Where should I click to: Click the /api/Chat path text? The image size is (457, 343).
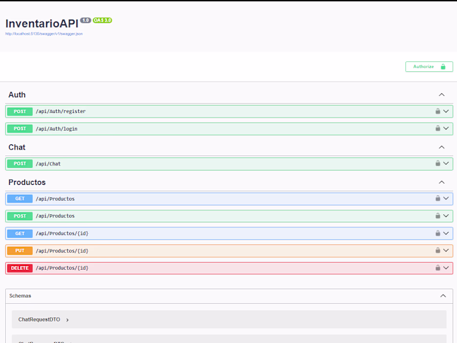[48, 163]
